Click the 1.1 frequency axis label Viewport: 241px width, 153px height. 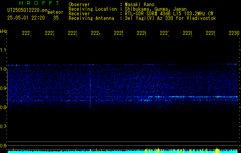pos(3,50)
